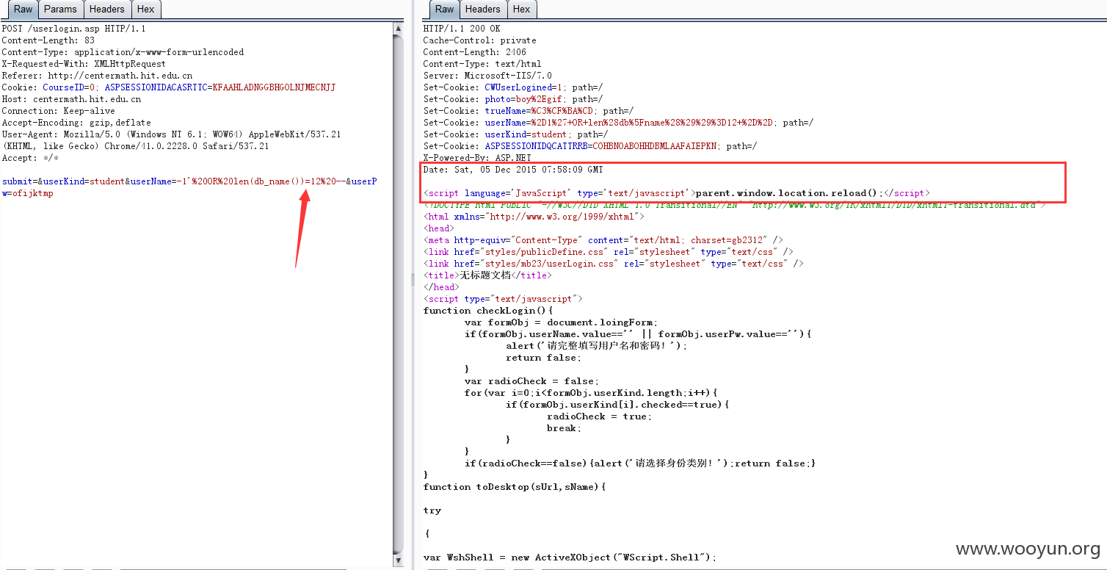Click the Set-Cookie ASPSESSIONIDQCATIRRB line
Screen dimensions: 1107x570
(x=590, y=146)
